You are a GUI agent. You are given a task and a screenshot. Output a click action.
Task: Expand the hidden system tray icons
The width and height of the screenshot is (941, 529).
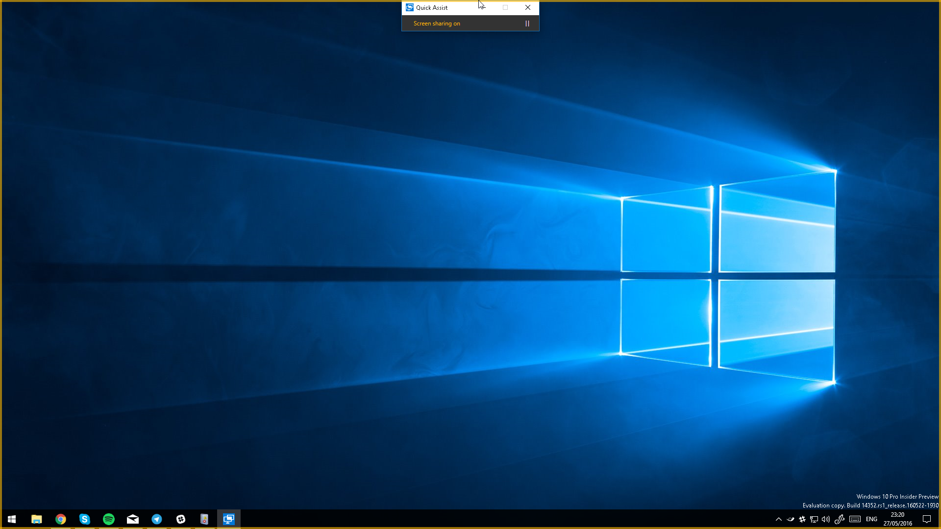[x=778, y=519]
